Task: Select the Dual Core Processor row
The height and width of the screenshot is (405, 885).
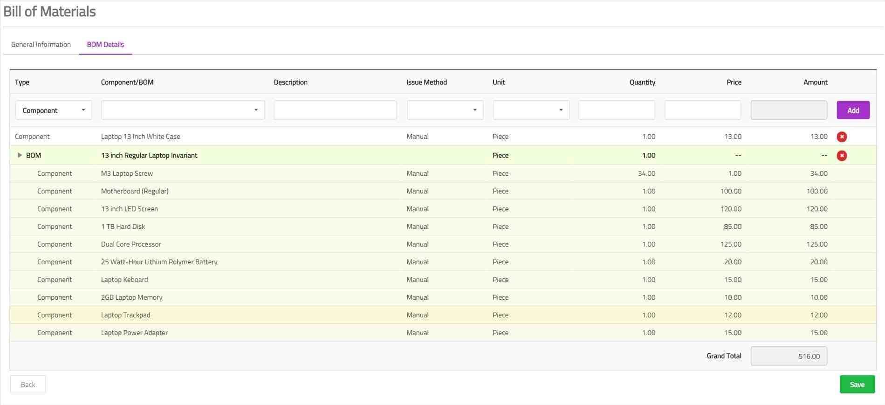Action: click(x=443, y=244)
